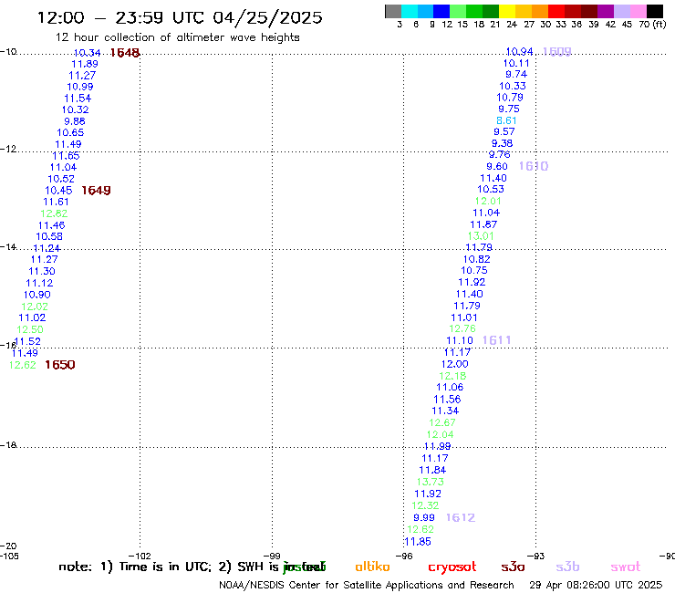
Task: Click the bottom wave height value 11.85
Action: tap(418, 542)
